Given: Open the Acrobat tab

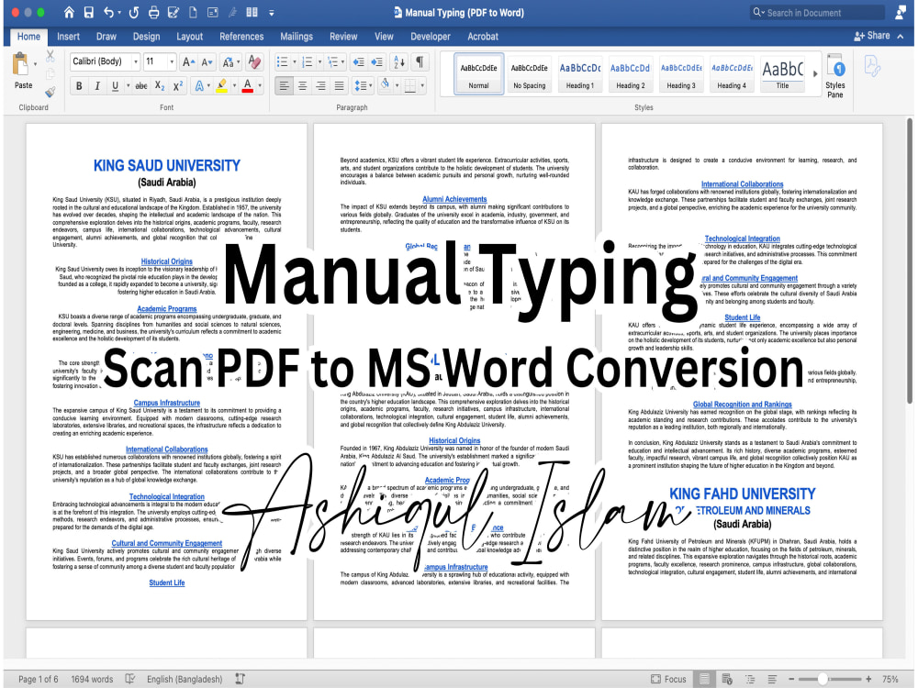Looking at the screenshot, I should [x=483, y=37].
